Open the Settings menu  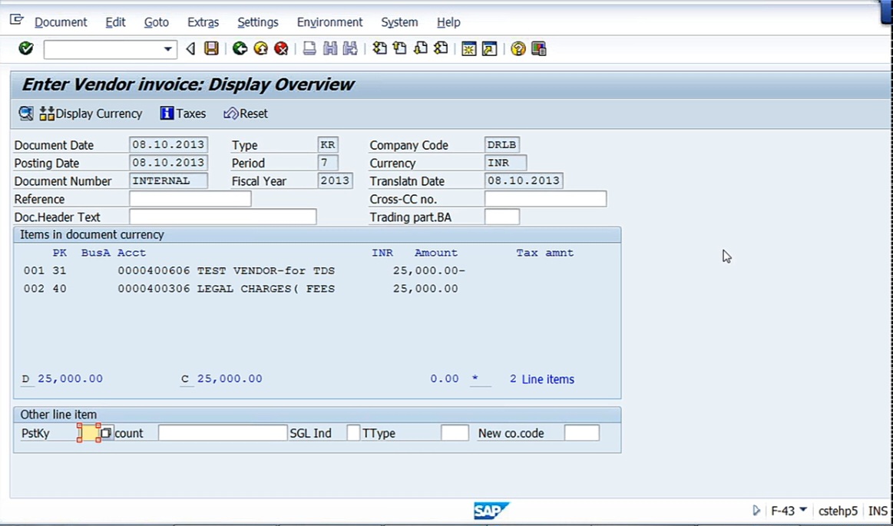[x=257, y=22]
